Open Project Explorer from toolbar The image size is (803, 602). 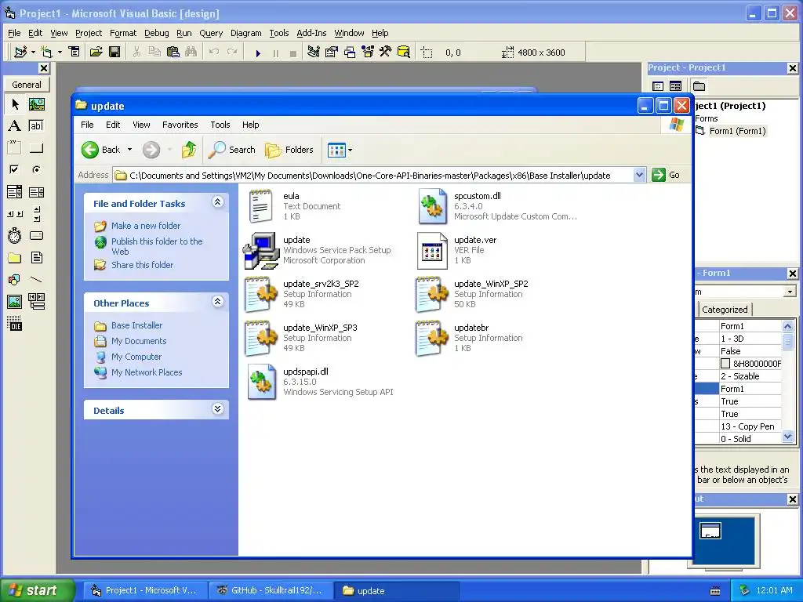(x=314, y=52)
